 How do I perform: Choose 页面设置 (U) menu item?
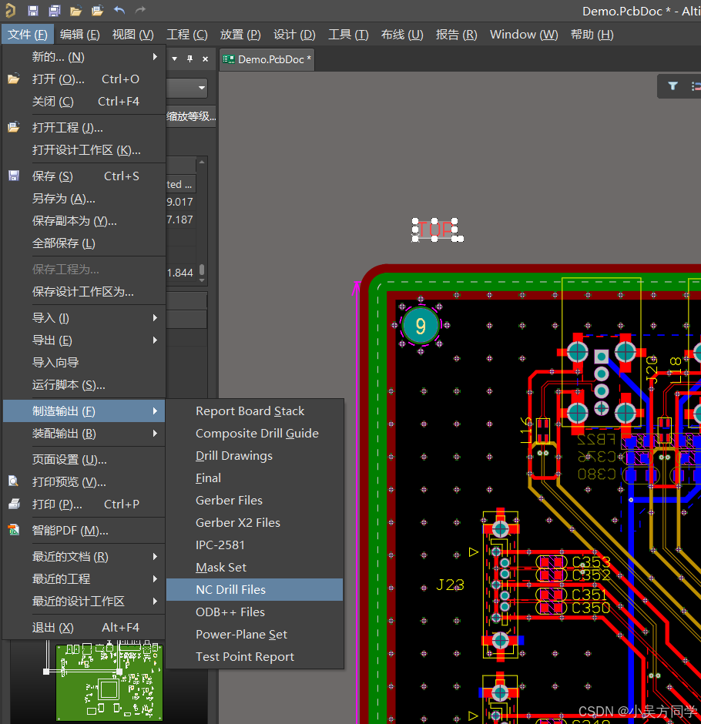pyautogui.click(x=84, y=460)
